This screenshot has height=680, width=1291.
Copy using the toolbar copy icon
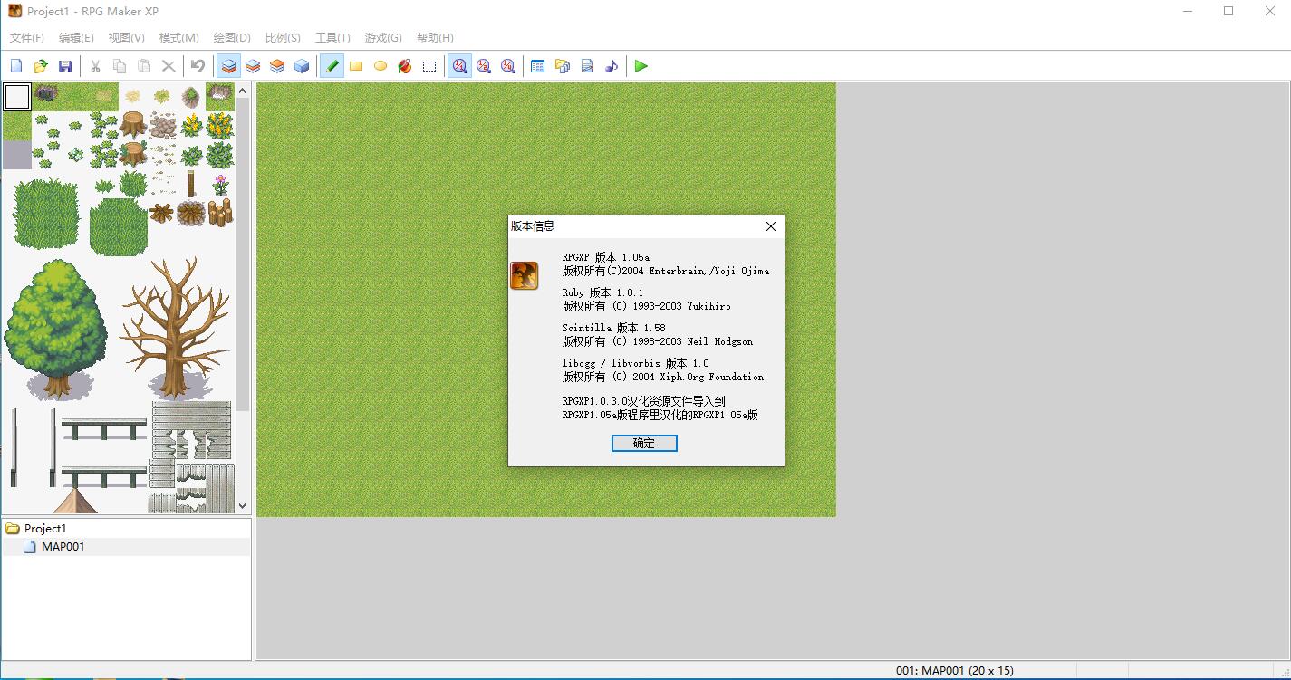tap(120, 66)
